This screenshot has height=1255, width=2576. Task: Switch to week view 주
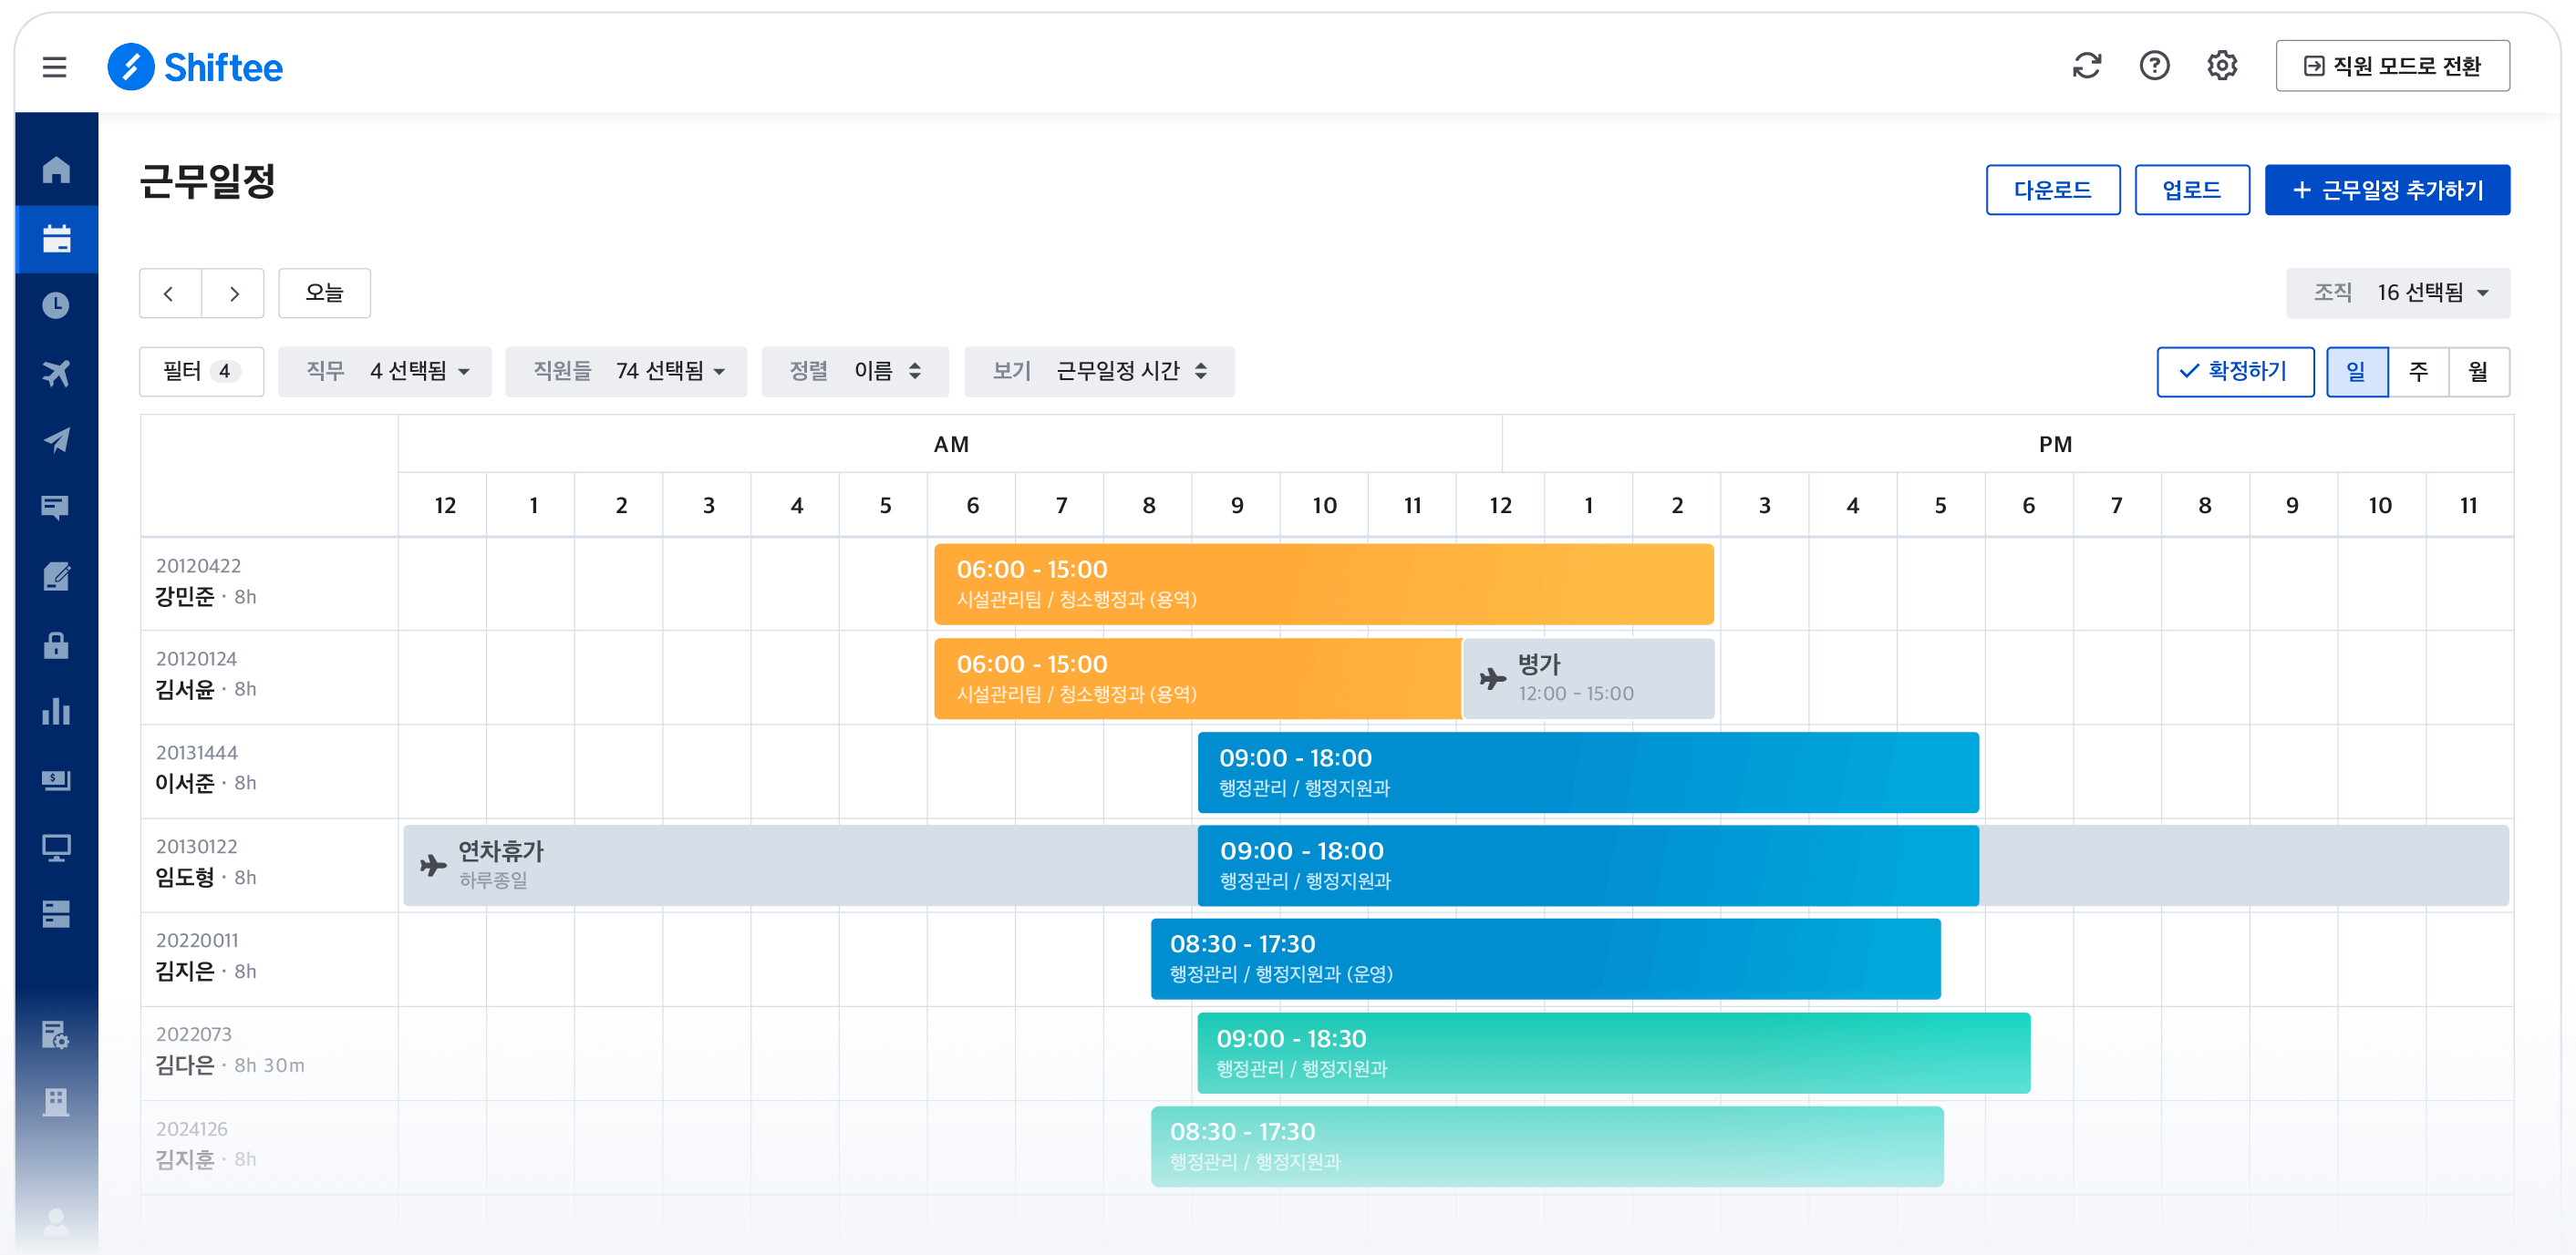pyautogui.click(x=2418, y=372)
